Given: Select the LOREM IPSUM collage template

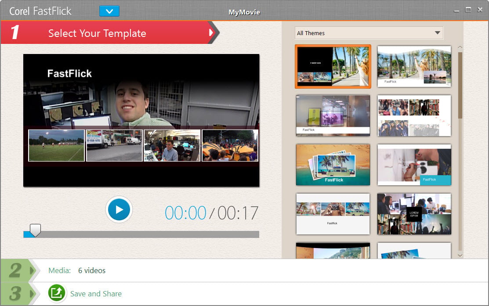Looking at the screenshot, I should (x=414, y=214).
